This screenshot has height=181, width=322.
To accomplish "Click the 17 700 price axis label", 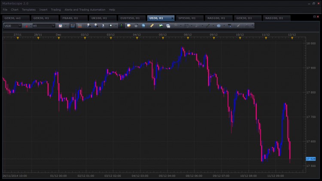I will pyautogui.click(x=311, y=117).
